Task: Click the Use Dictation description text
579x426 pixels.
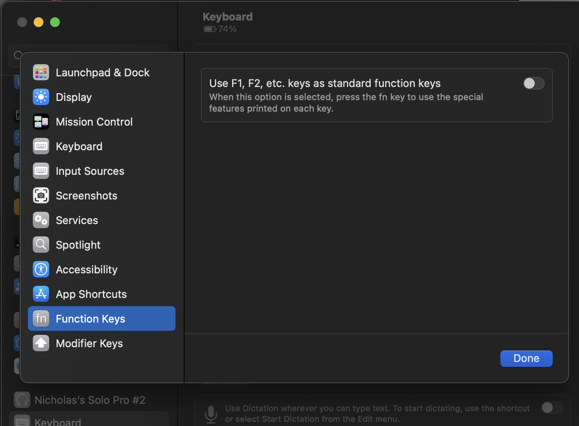Action: coord(377,414)
